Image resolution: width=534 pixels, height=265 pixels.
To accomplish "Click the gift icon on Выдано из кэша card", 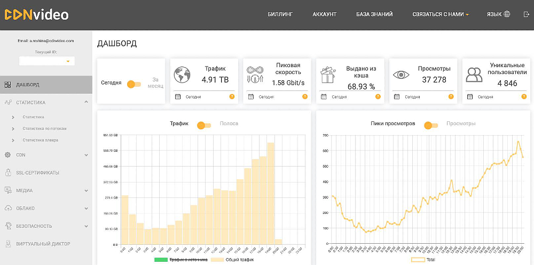I will point(327,74).
